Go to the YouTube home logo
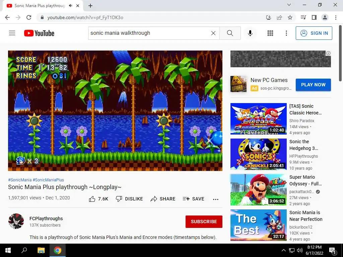Screen dimensions: 343x257 39,33
